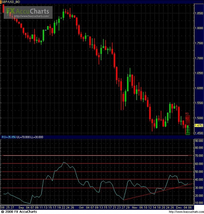Open the fxaccucharts.com link at bottom right
This screenshot has height=214, width=204.
tap(186, 212)
